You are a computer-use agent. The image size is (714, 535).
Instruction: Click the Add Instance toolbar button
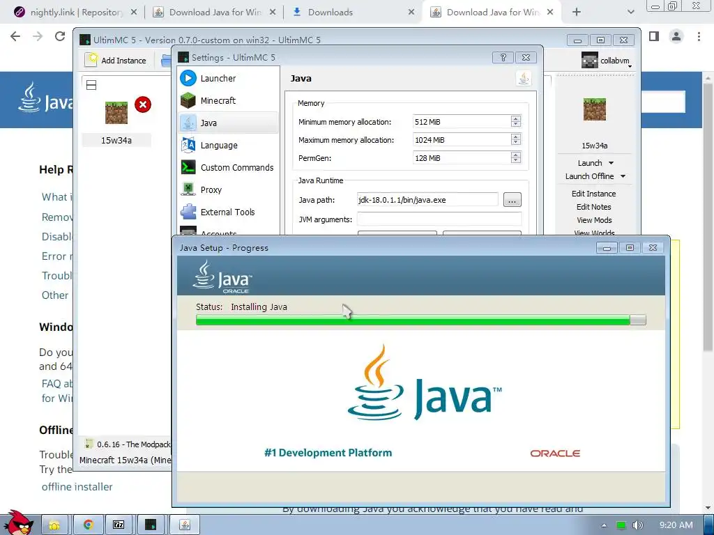click(x=116, y=60)
